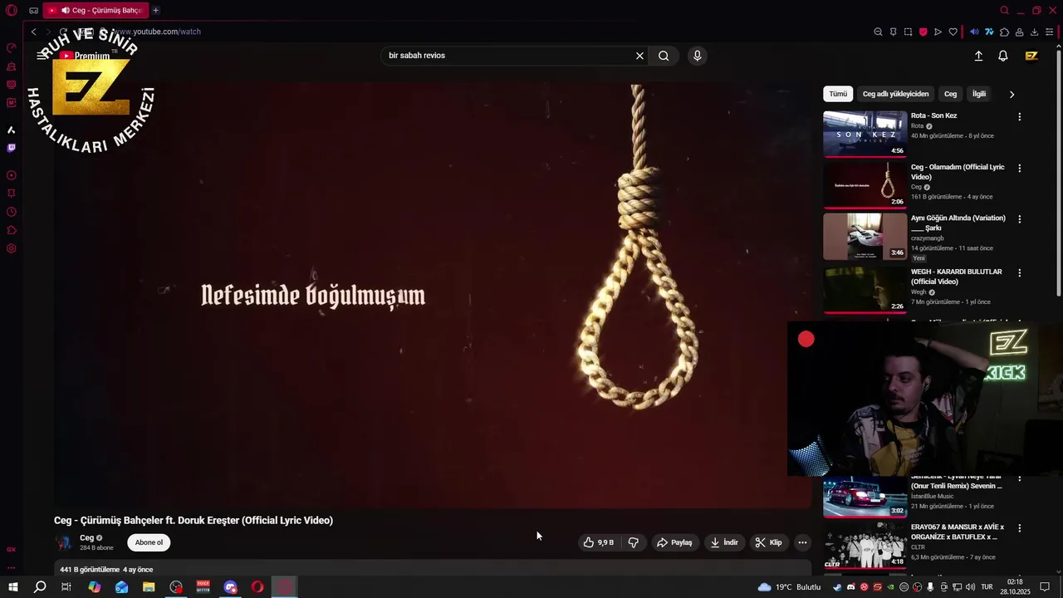Open YouTube notifications bell
The height and width of the screenshot is (598, 1063).
pyautogui.click(x=1003, y=56)
